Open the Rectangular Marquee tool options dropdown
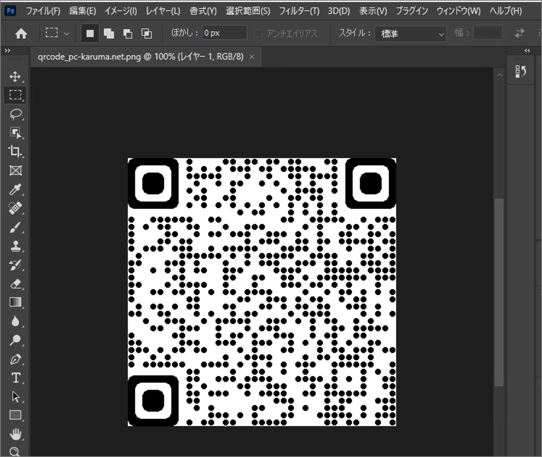This screenshot has width=542, height=457. (66, 33)
